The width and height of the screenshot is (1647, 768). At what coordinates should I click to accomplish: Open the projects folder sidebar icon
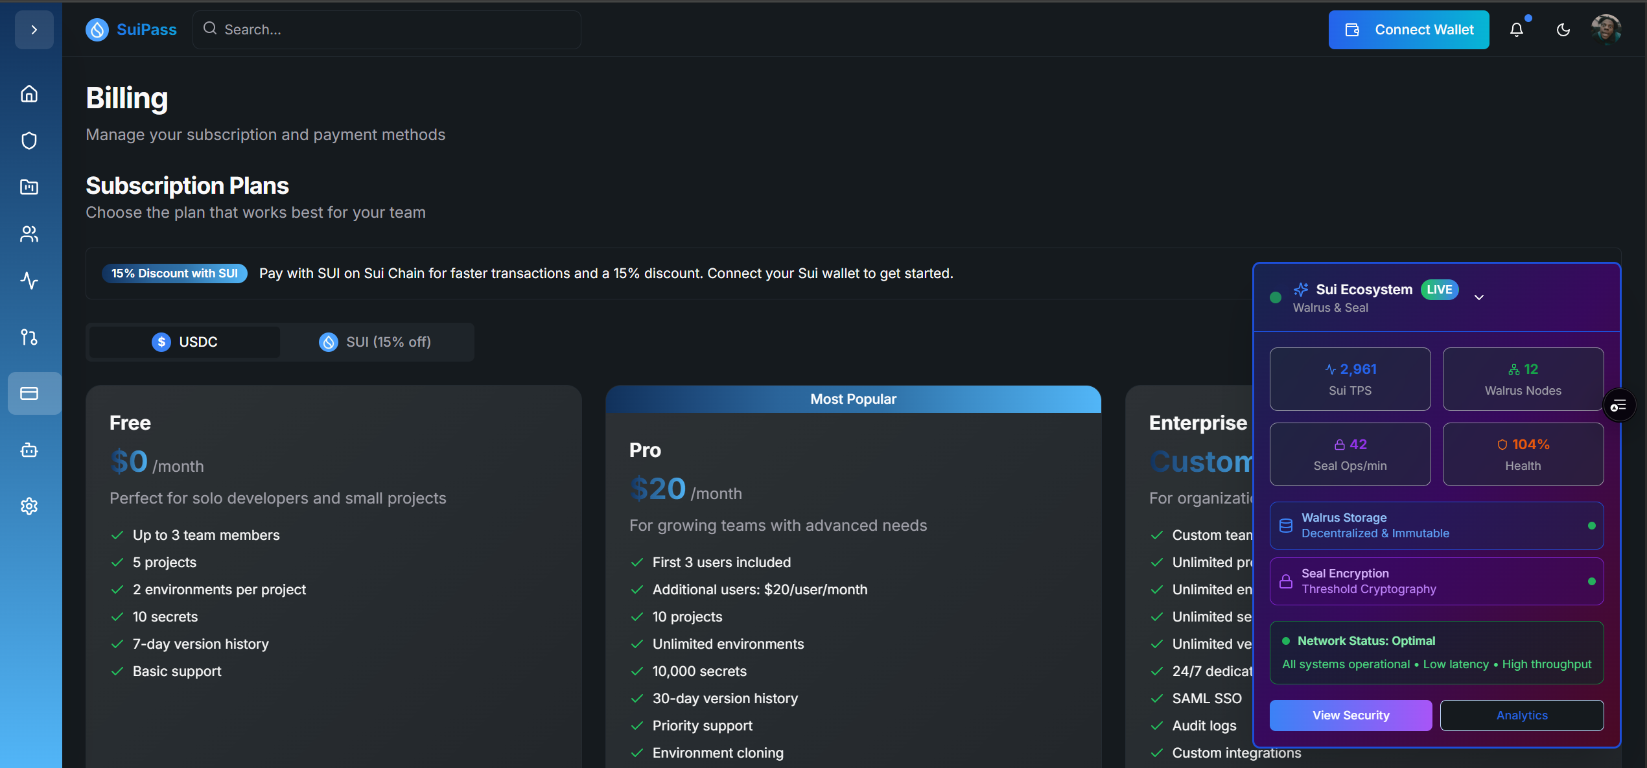(29, 187)
